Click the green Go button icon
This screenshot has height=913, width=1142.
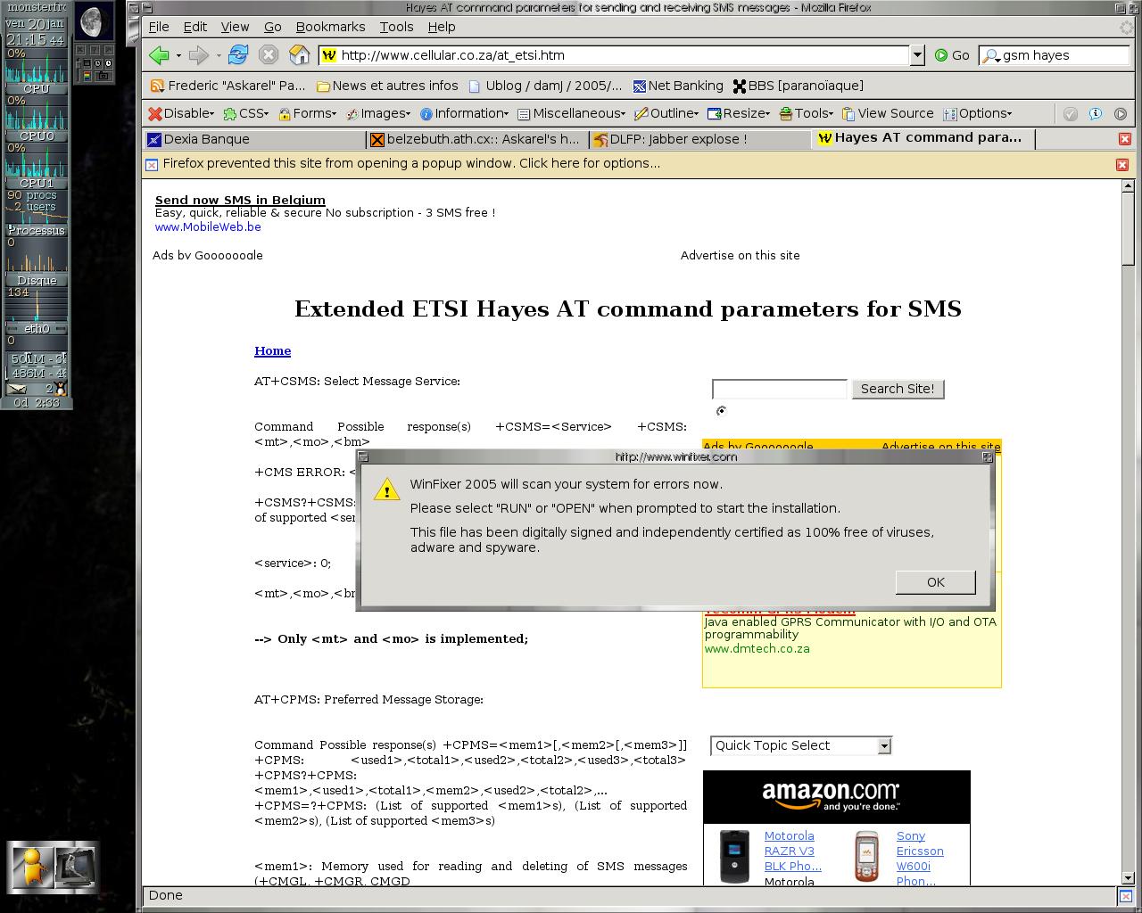point(941,55)
